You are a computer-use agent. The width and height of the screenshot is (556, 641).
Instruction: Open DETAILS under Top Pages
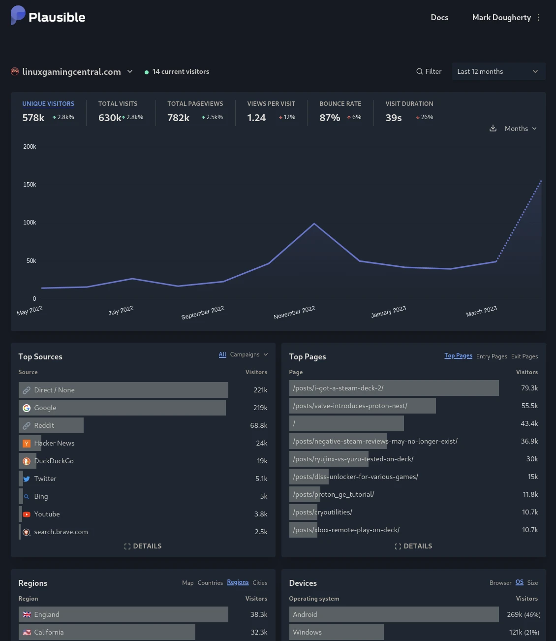[413, 546]
